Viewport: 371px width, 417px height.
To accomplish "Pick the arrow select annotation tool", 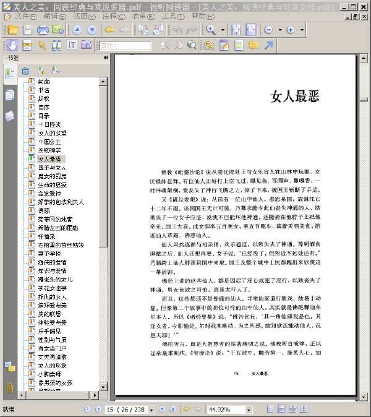I will point(41,46).
